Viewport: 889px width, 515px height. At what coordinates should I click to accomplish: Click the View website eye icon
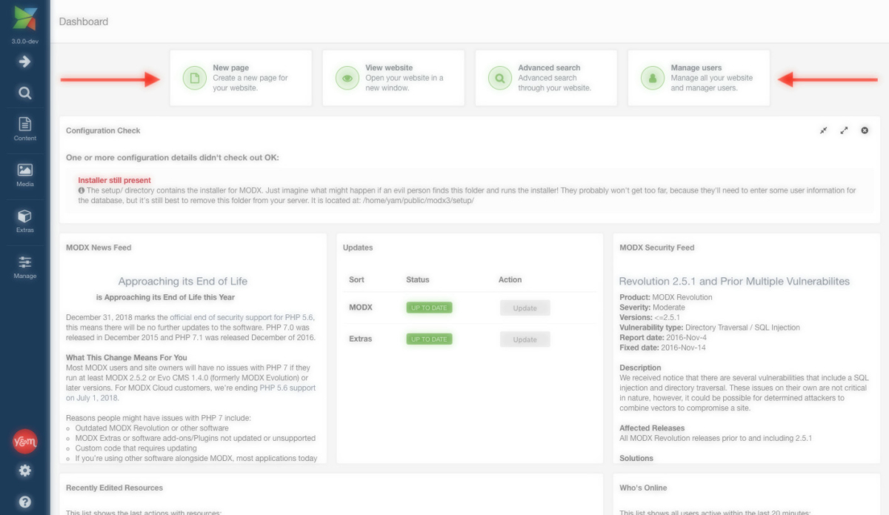[x=347, y=77]
